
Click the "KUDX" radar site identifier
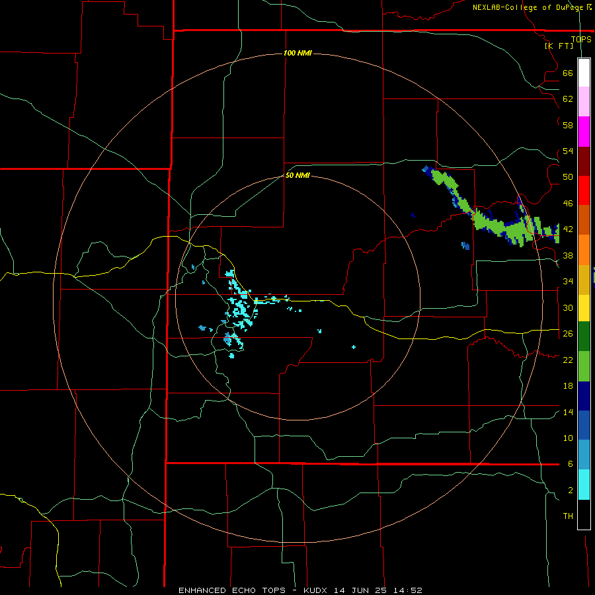pyautogui.click(x=317, y=590)
